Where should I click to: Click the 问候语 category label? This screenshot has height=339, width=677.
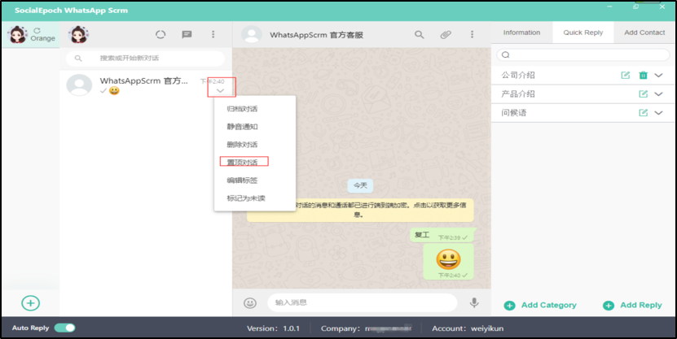[514, 113]
